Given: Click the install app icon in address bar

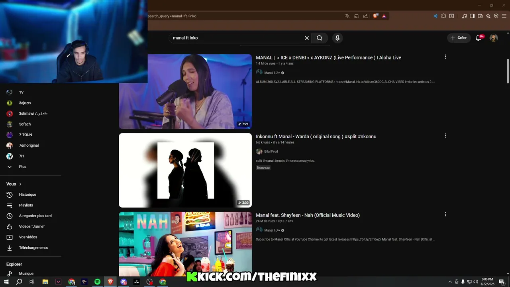Looking at the screenshot, I should point(357,16).
